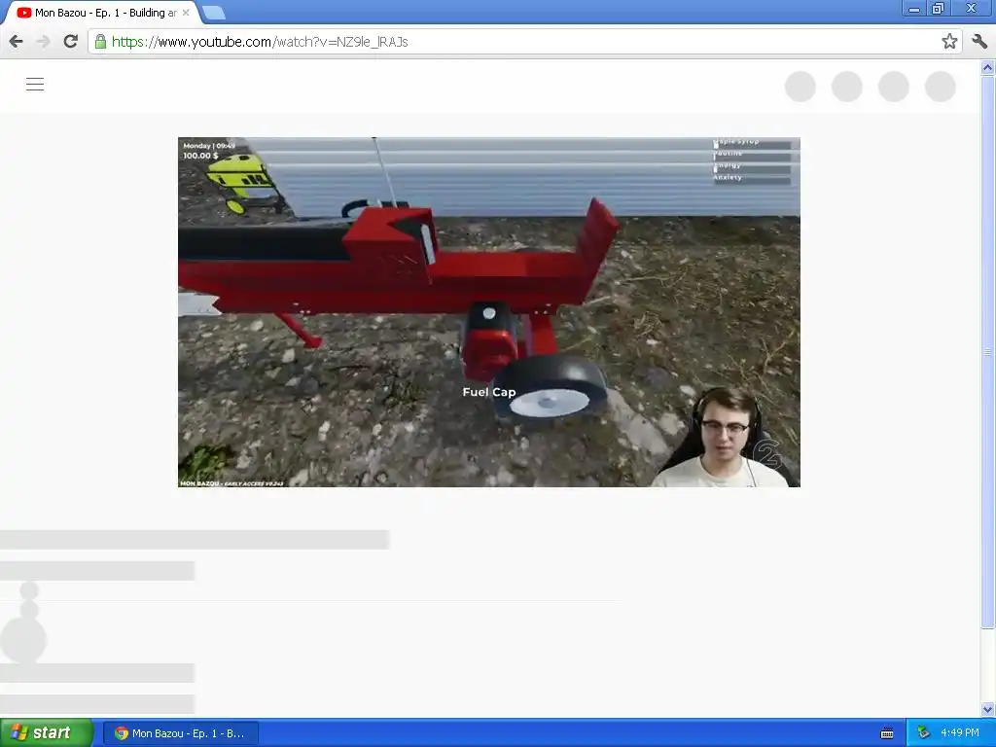Click the browser forward arrow
The width and height of the screenshot is (996, 747).
(x=43, y=42)
